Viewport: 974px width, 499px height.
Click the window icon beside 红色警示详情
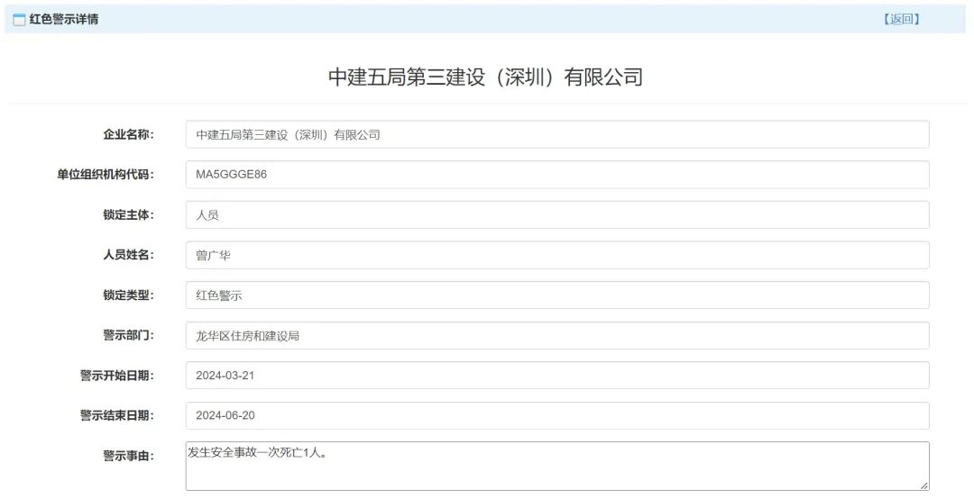tap(19, 19)
